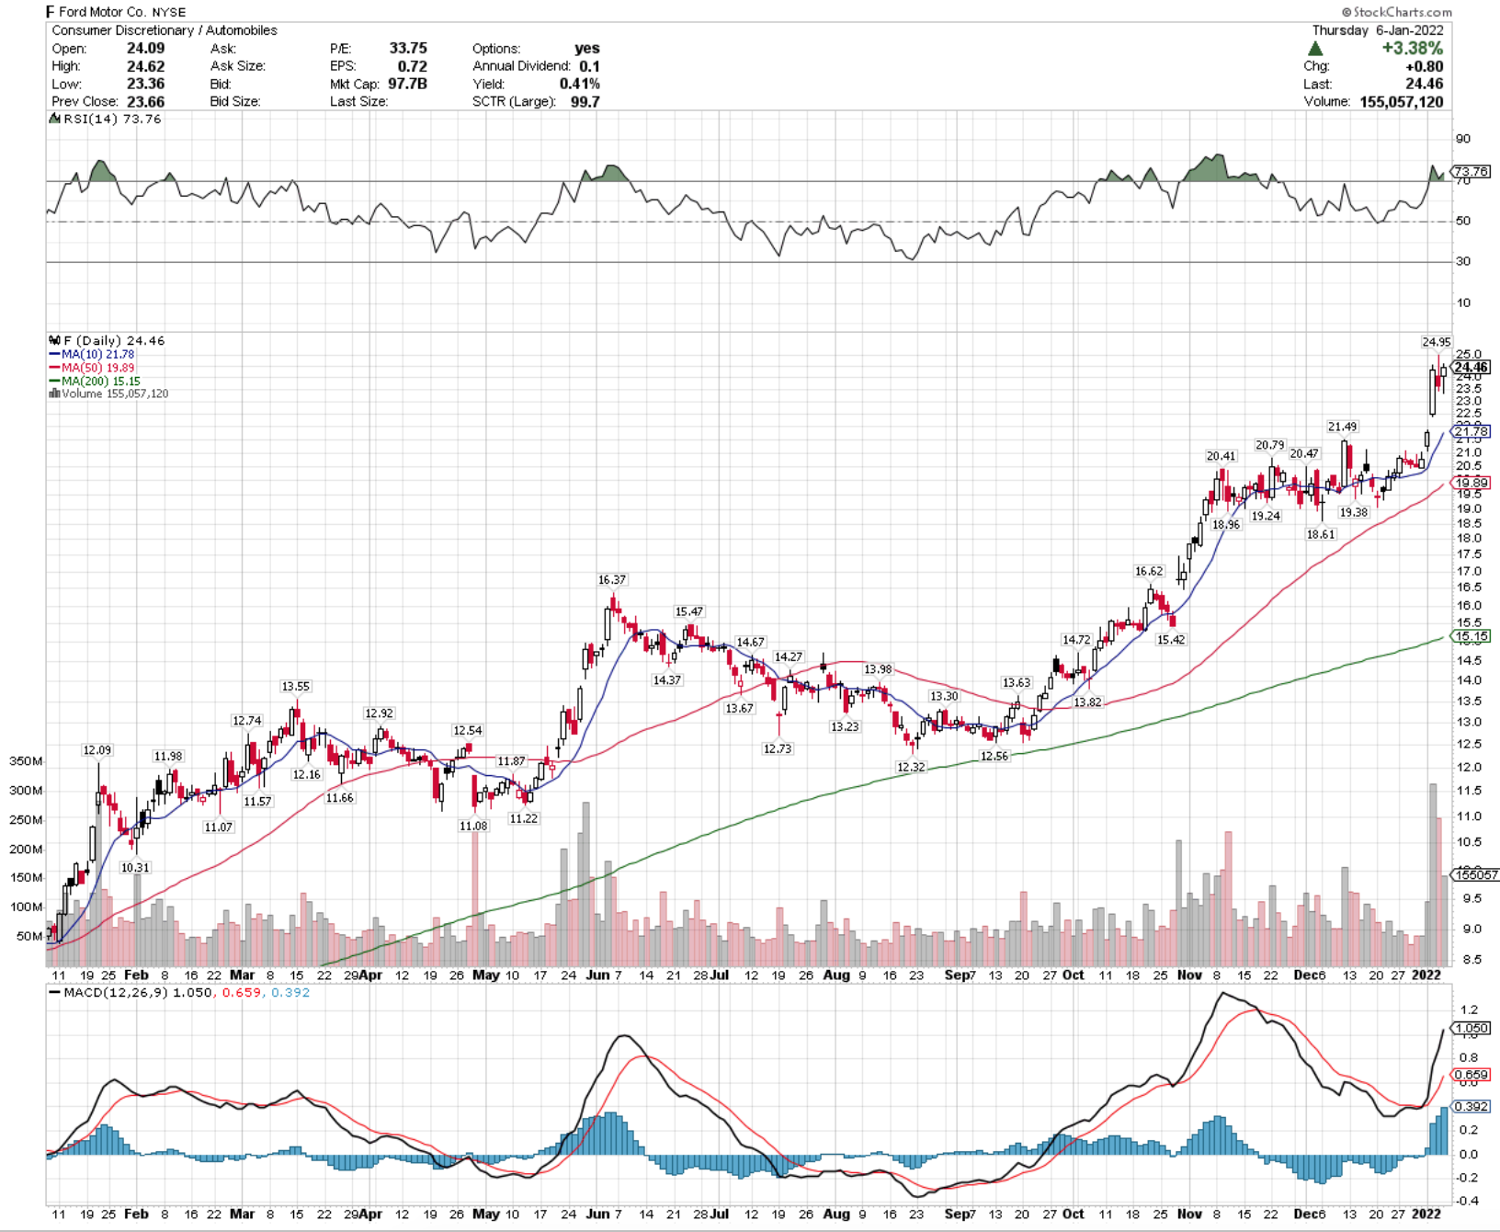
Task: Click the 12.73 July low annotation
Action: 778,749
